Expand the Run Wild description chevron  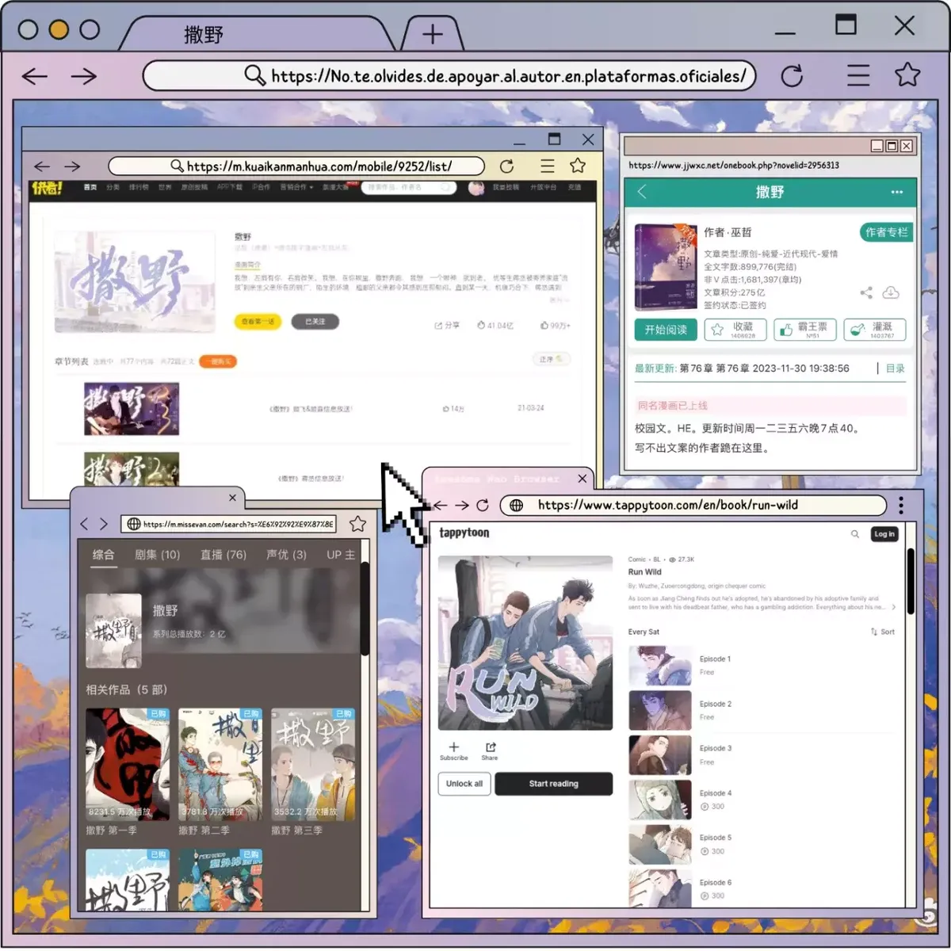(x=894, y=607)
